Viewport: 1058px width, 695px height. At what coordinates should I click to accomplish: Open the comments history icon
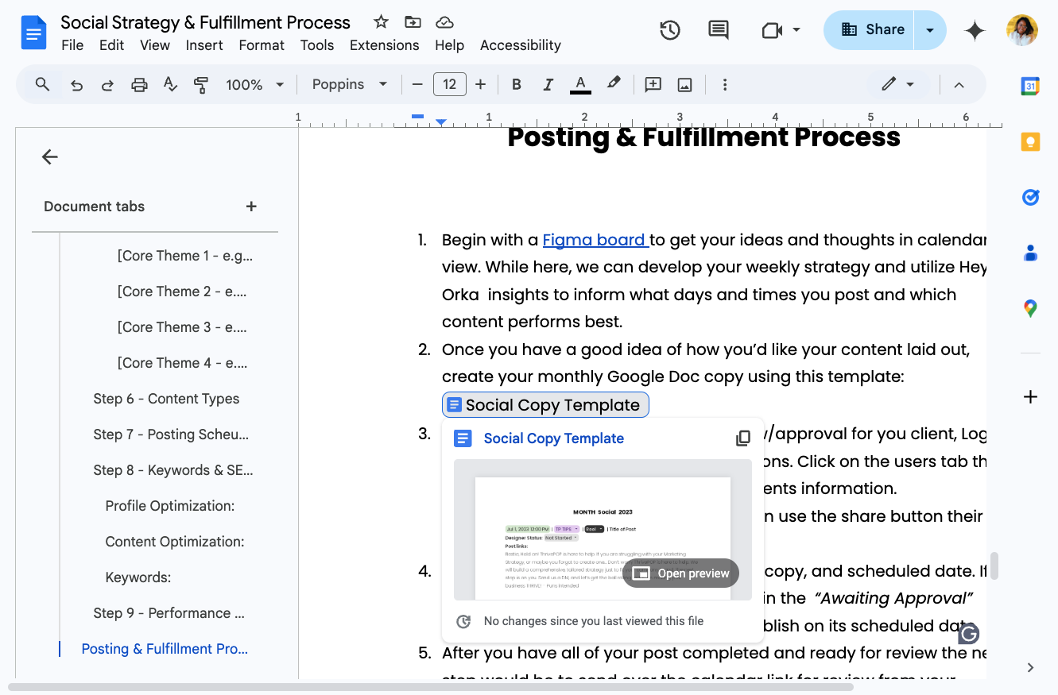click(719, 30)
